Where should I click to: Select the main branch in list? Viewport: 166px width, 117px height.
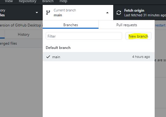pyautogui.click(x=98, y=57)
